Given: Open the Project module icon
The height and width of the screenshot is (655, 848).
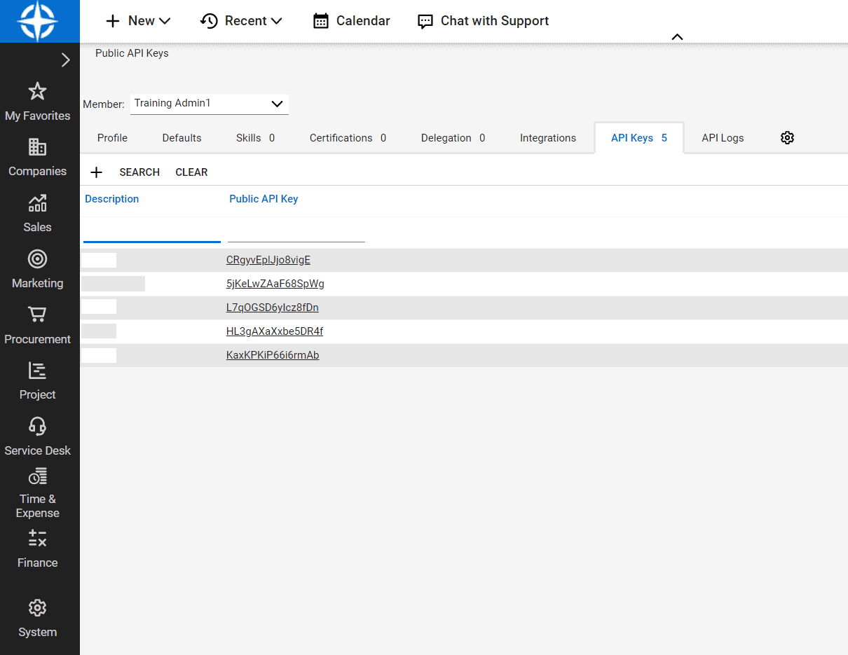Looking at the screenshot, I should click(x=37, y=371).
